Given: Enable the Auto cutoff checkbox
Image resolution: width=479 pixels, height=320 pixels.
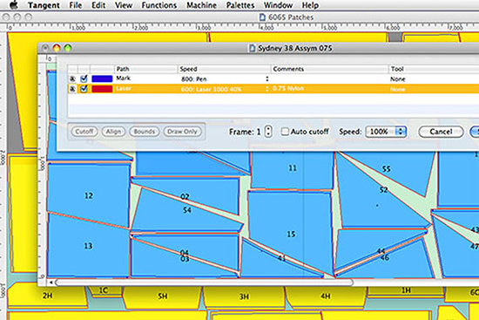Looking at the screenshot, I should pyautogui.click(x=285, y=132).
